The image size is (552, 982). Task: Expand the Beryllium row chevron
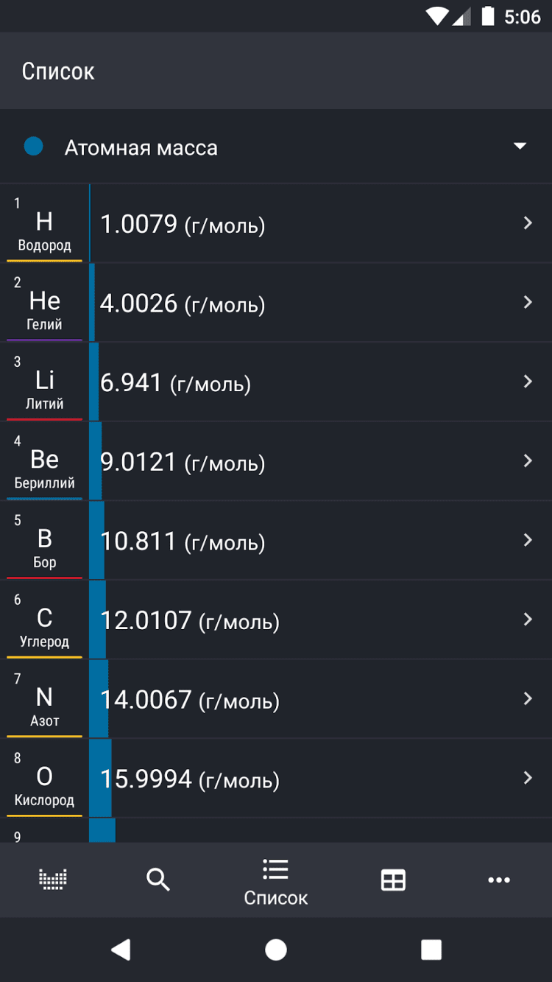point(527,461)
